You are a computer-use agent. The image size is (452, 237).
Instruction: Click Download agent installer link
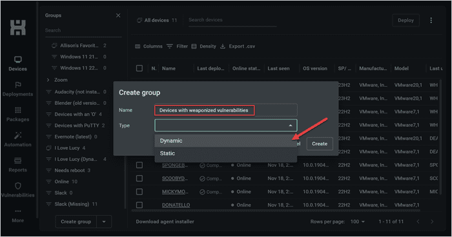click(165, 222)
